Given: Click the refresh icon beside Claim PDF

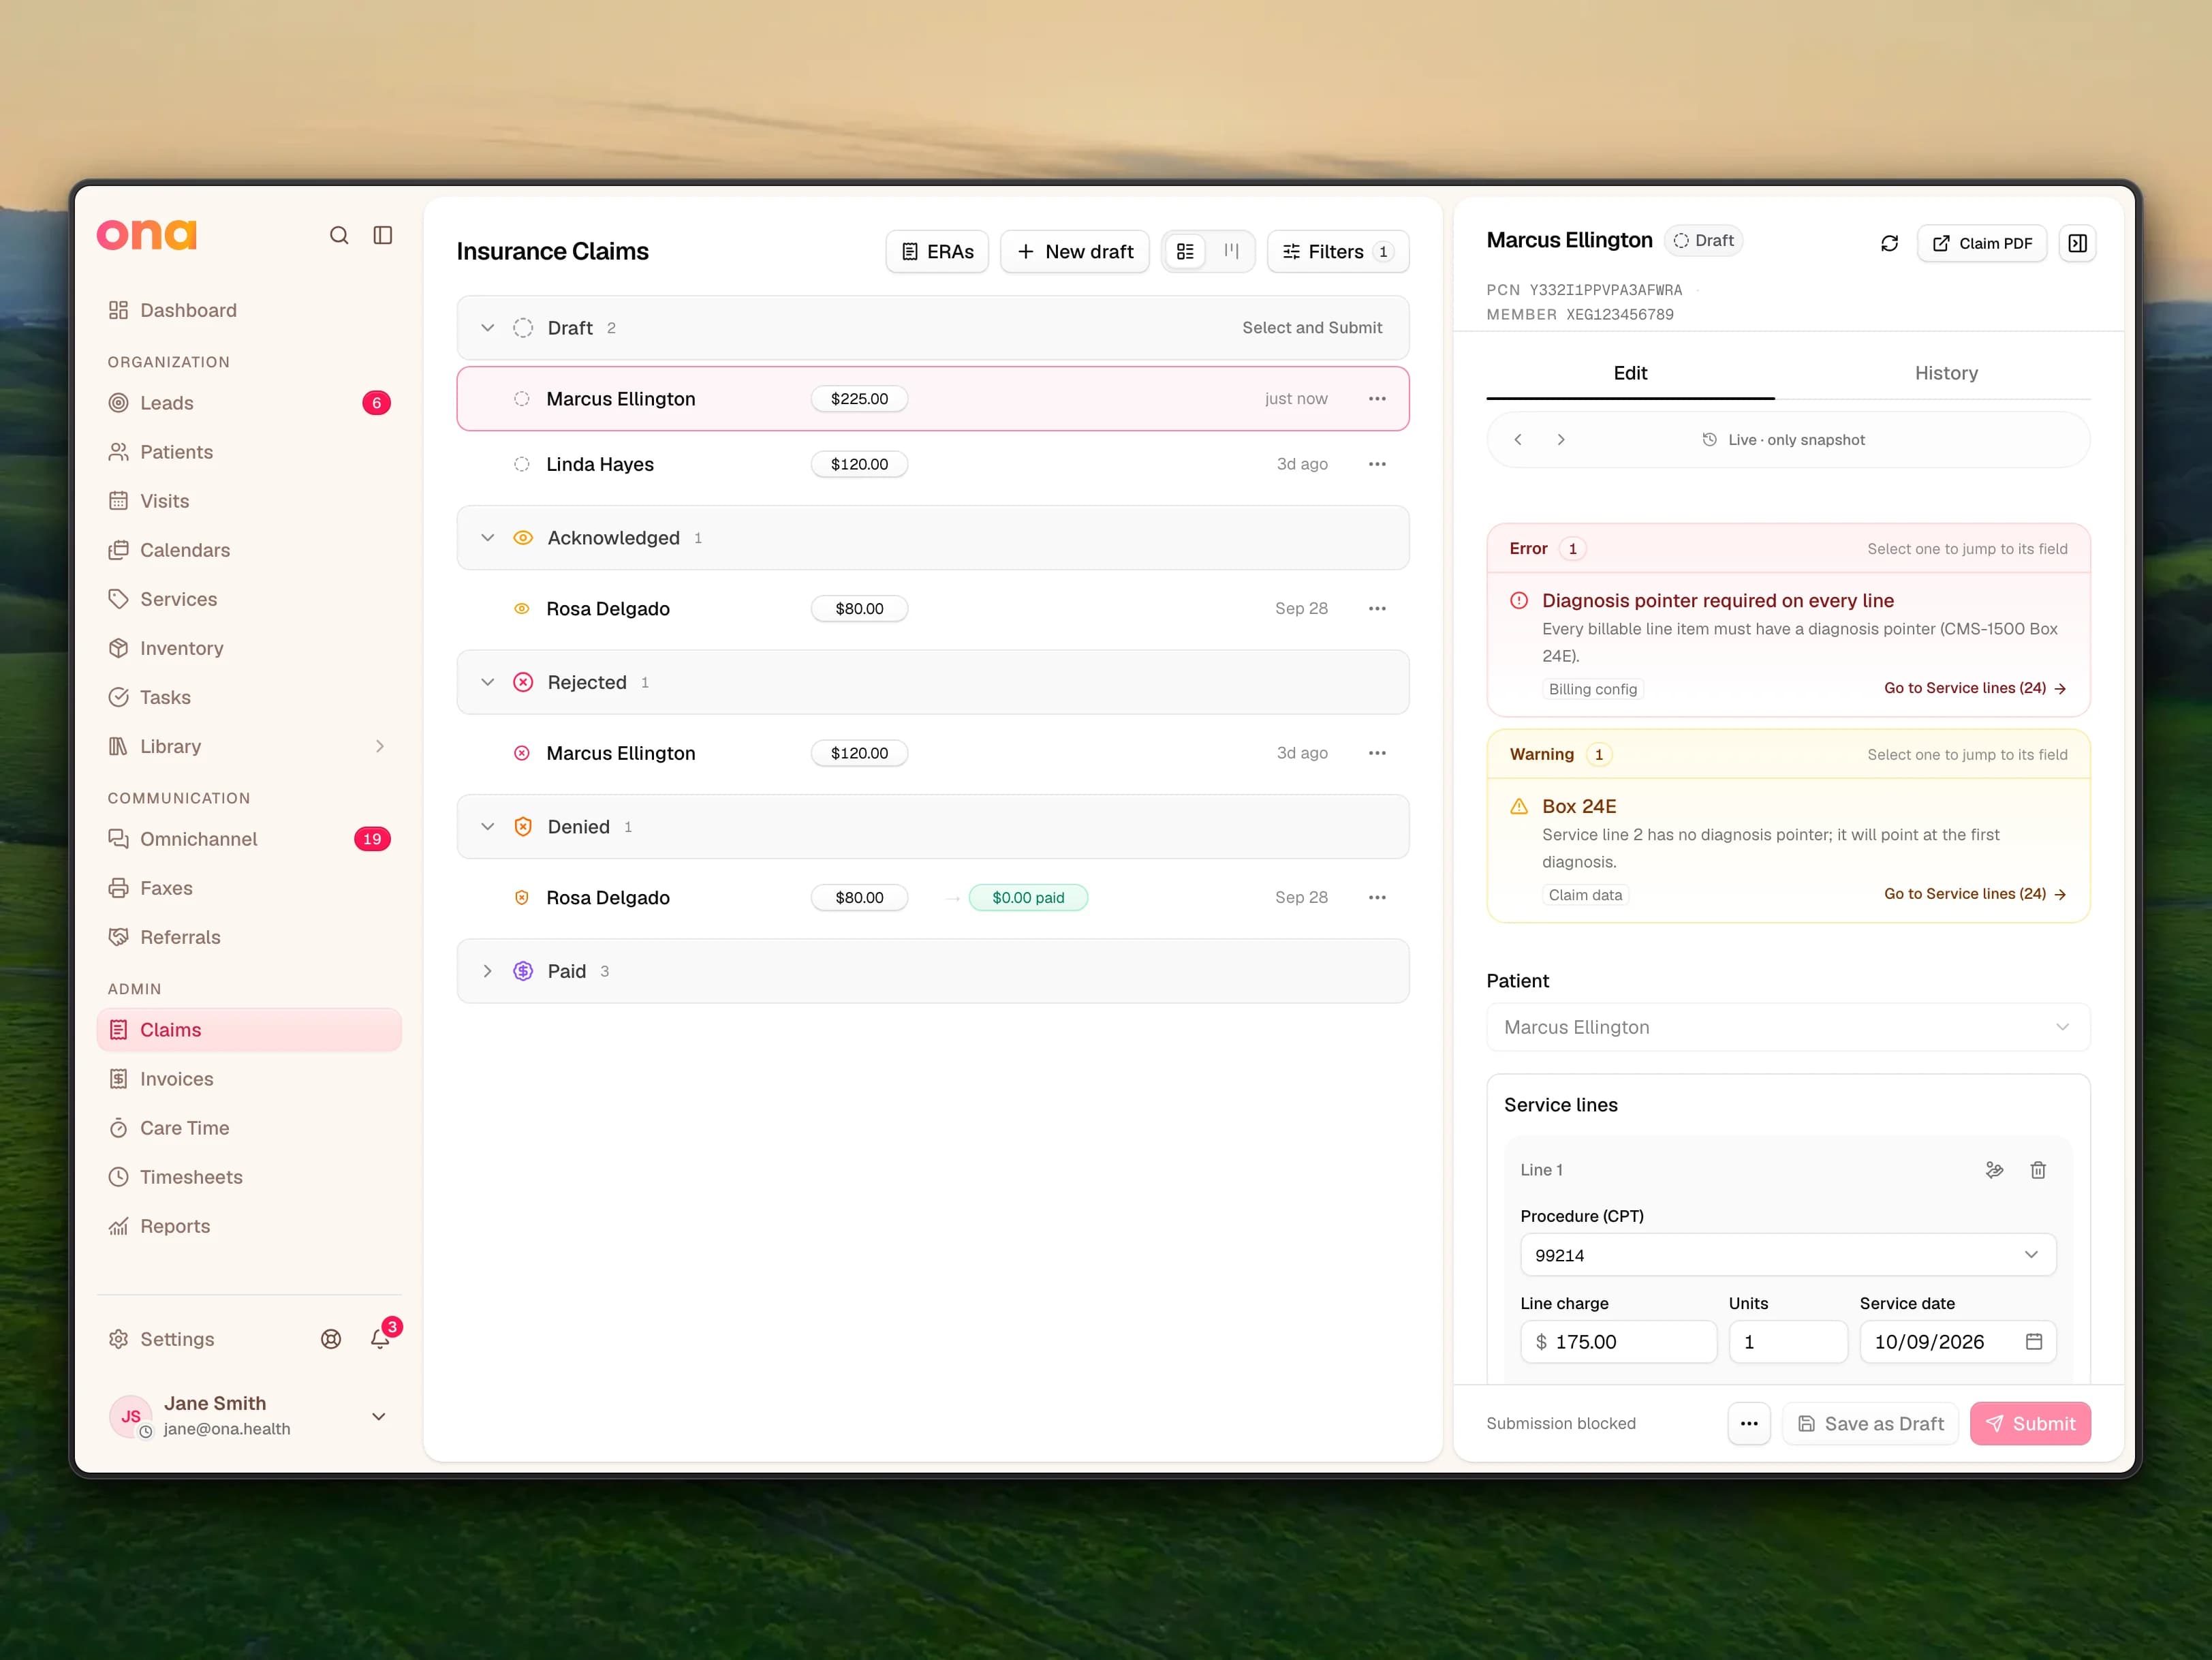Looking at the screenshot, I should [x=1889, y=243].
